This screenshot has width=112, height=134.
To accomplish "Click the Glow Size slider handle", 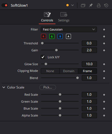I will (x=46, y=64).
